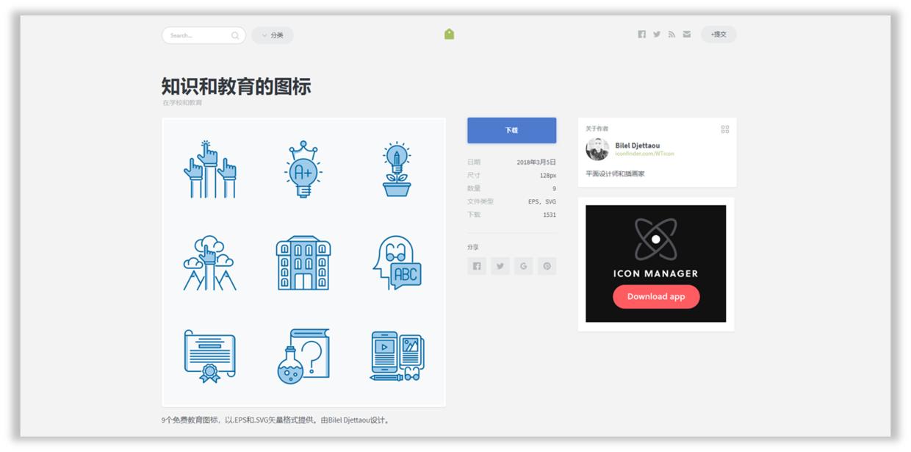This screenshot has width=911, height=452.
Task: Click the green Iconfinder logo
Action: (450, 33)
